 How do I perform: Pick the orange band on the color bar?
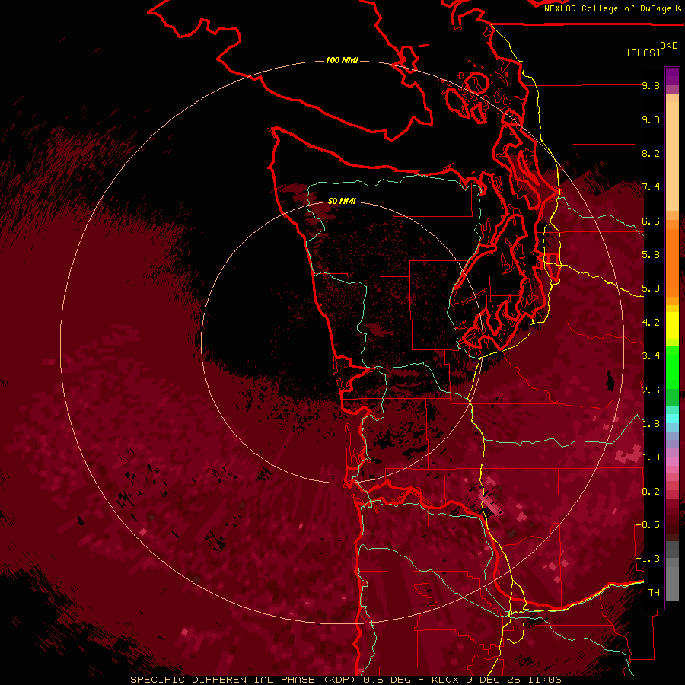pyautogui.click(x=672, y=262)
